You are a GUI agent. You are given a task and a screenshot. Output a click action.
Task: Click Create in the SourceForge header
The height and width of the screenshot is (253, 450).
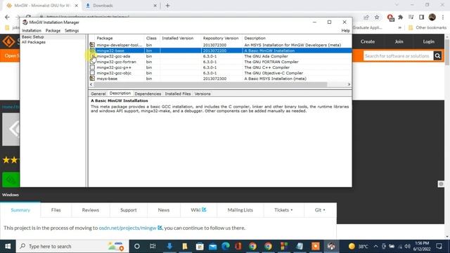click(x=368, y=41)
